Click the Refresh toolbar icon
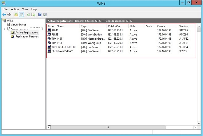 pyautogui.click(x=28, y=15)
